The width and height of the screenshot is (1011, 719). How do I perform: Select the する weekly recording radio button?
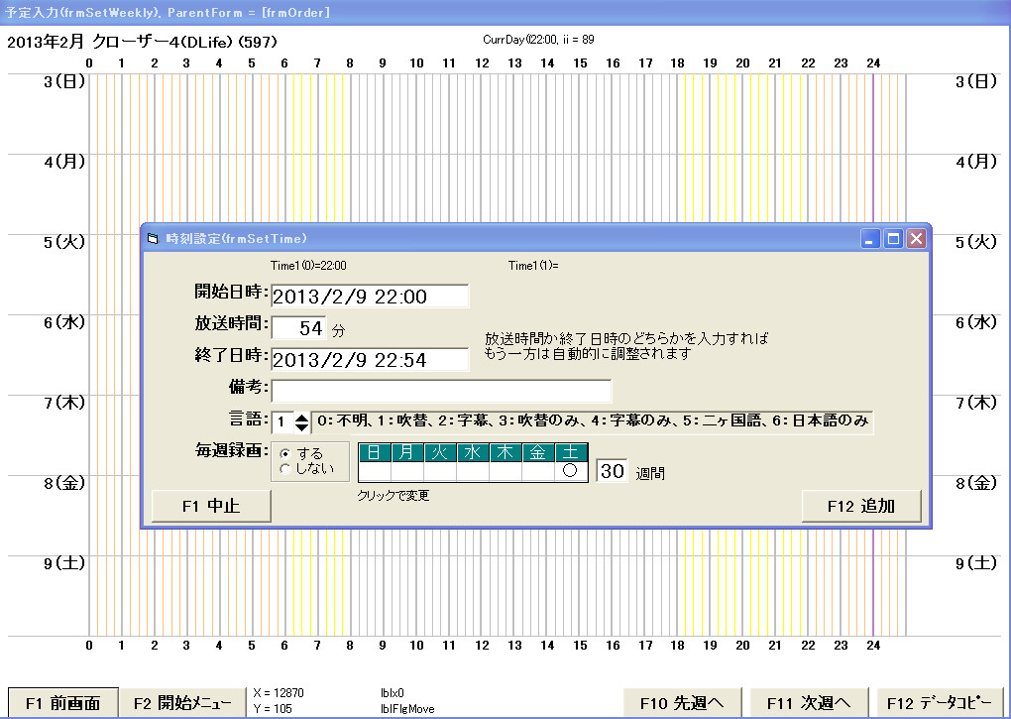(x=286, y=453)
